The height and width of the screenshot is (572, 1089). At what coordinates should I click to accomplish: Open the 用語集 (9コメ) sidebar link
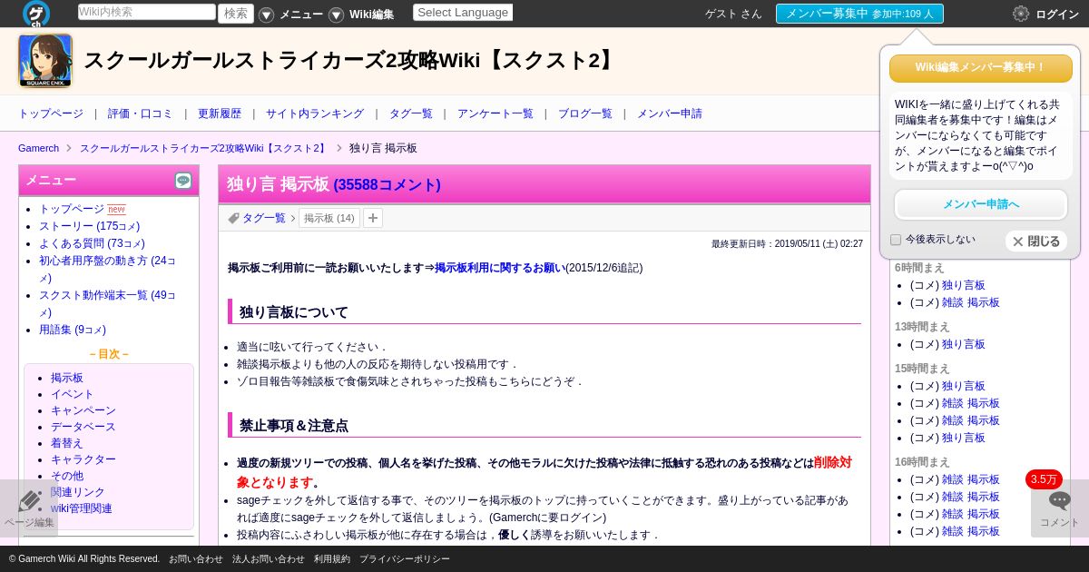tap(73, 330)
